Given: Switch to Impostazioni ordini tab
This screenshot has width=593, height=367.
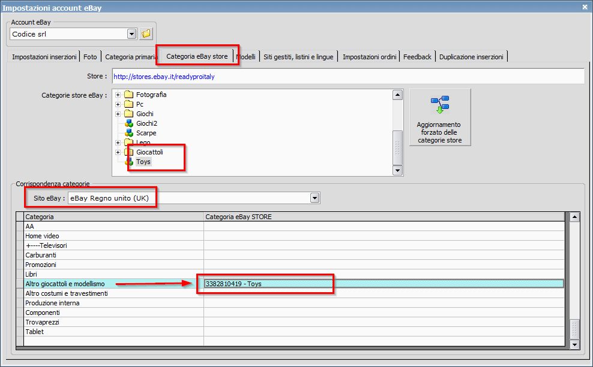Looking at the screenshot, I should click(x=370, y=57).
